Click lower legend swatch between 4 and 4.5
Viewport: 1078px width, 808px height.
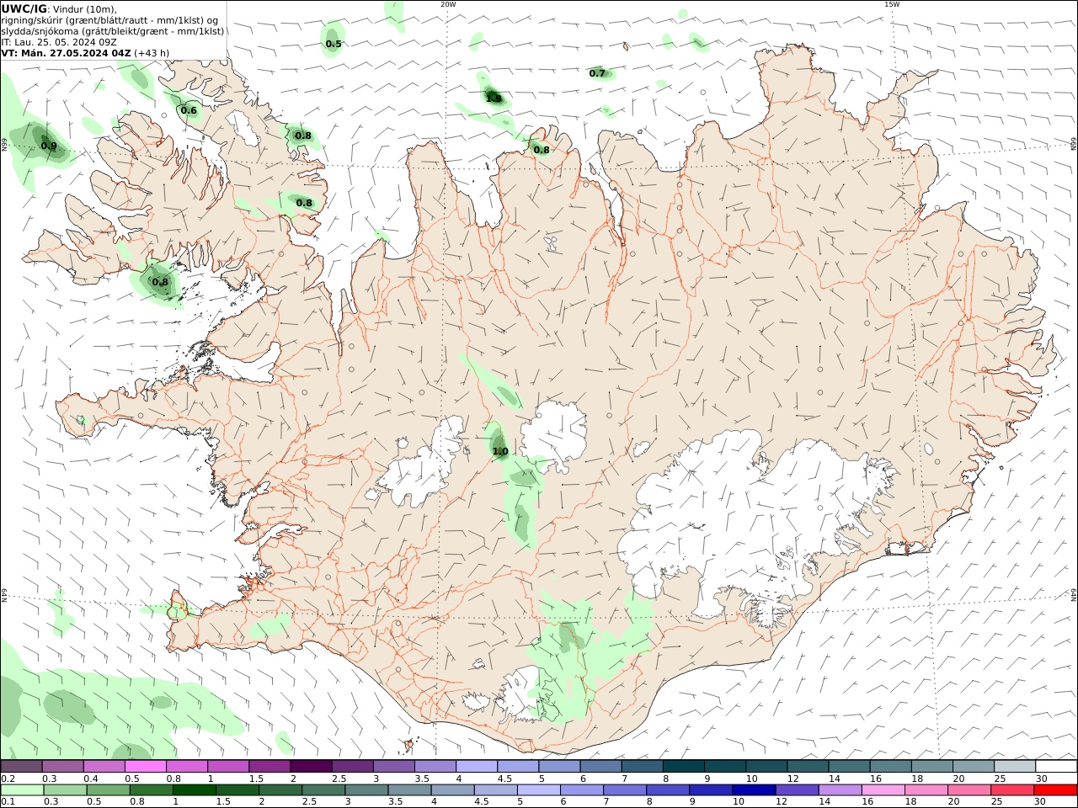click(x=452, y=790)
